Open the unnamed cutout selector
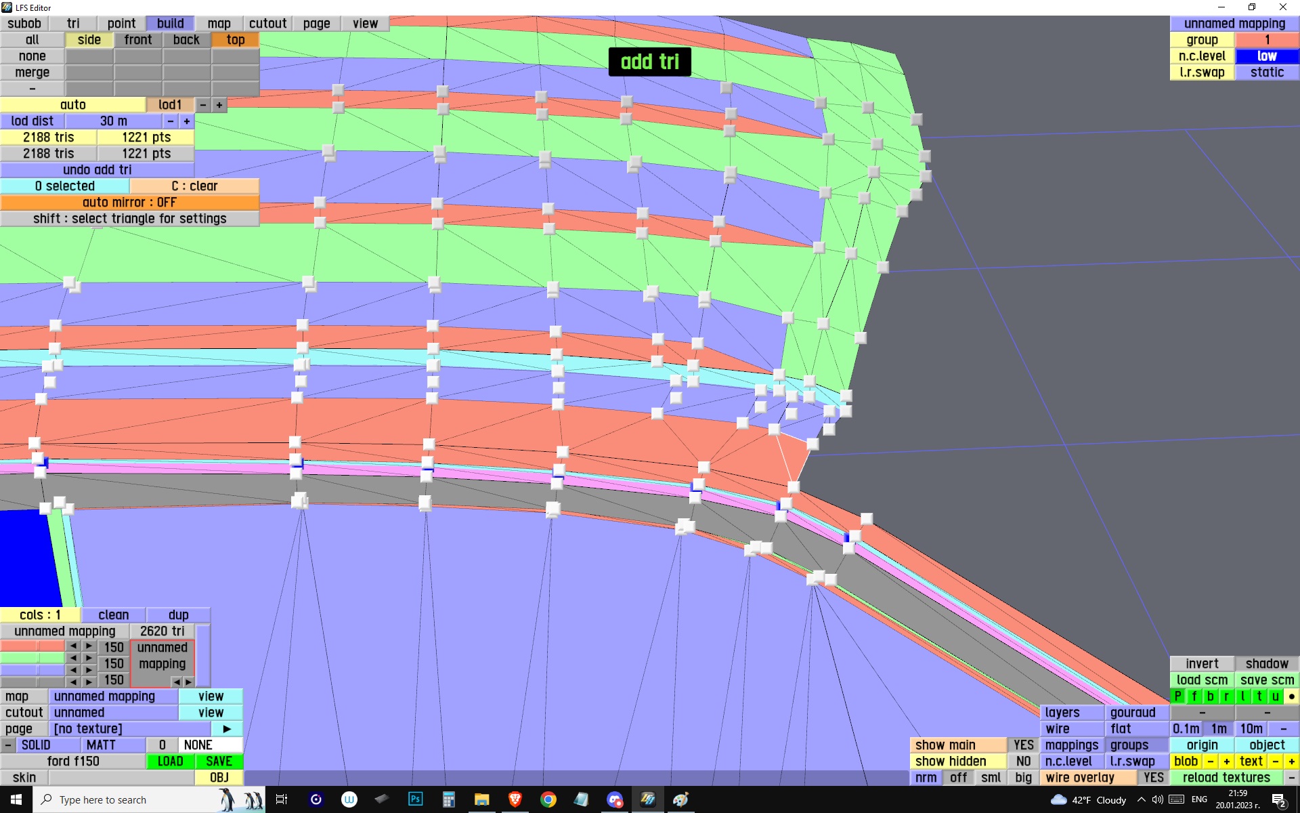The width and height of the screenshot is (1300, 813). 113,712
